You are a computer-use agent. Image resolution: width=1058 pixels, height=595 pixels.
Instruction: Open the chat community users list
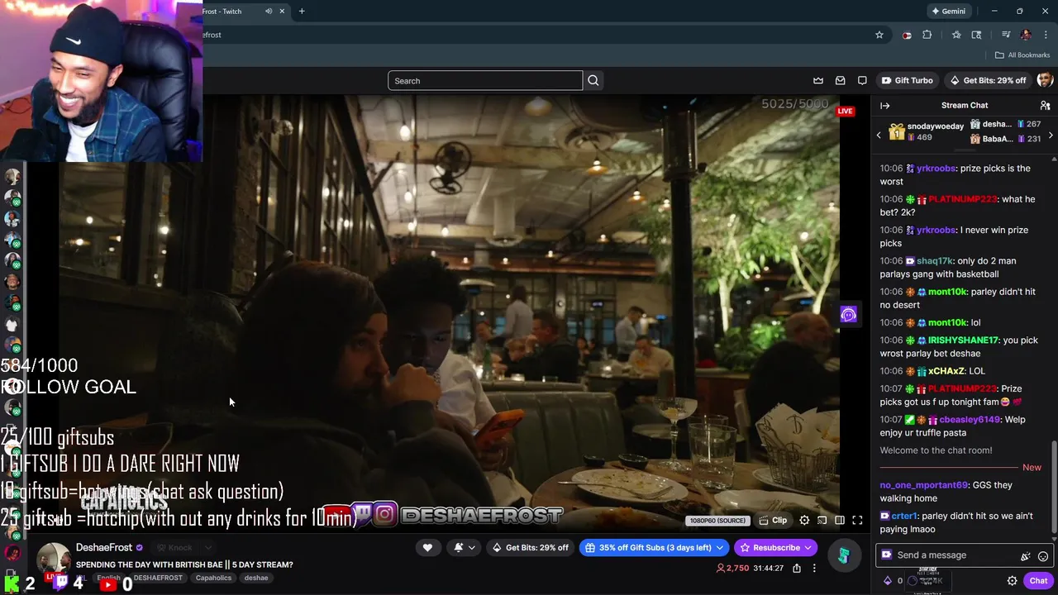tap(1045, 105)
